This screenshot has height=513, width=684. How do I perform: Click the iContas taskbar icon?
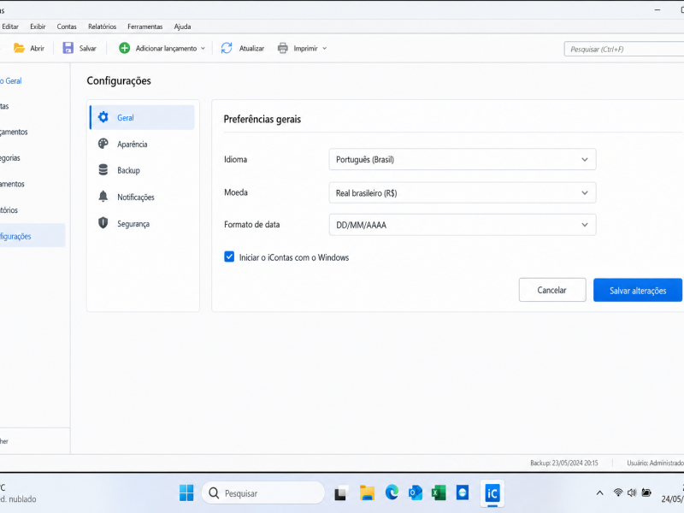point(492,493)
